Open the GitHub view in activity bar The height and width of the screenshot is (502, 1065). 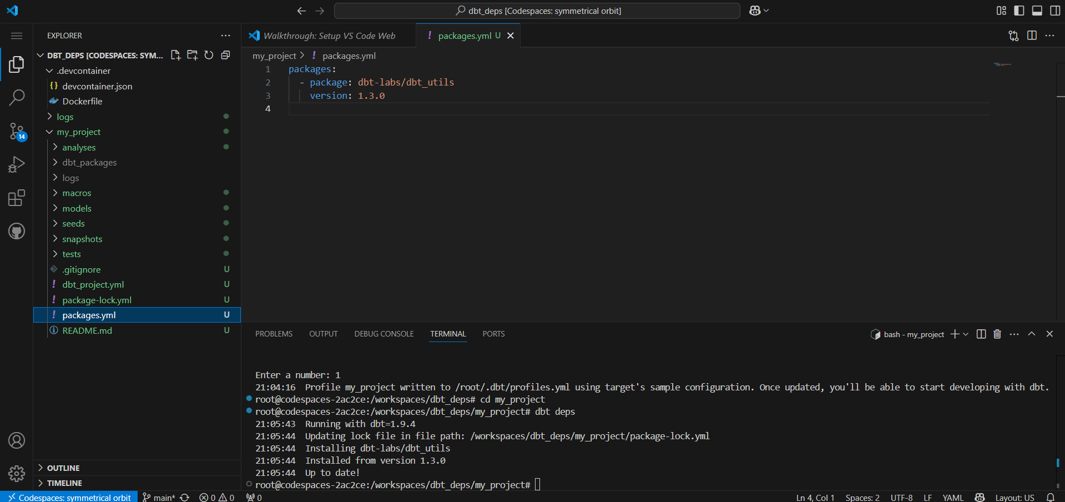(17, 232)
